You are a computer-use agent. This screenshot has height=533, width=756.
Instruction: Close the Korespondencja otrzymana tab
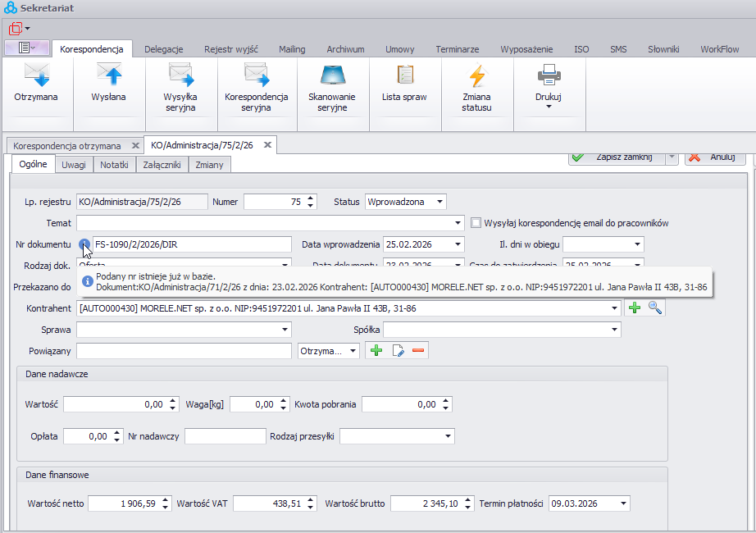click(135, 145)
